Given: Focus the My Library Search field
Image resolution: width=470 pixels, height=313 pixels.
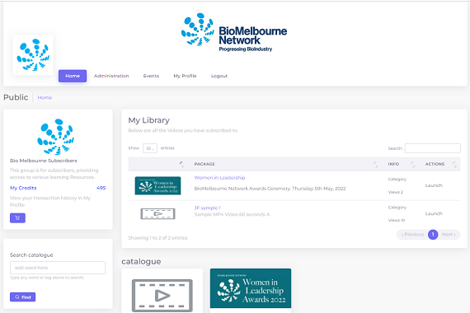Looking at the screenshot, I should click(433, 148).
